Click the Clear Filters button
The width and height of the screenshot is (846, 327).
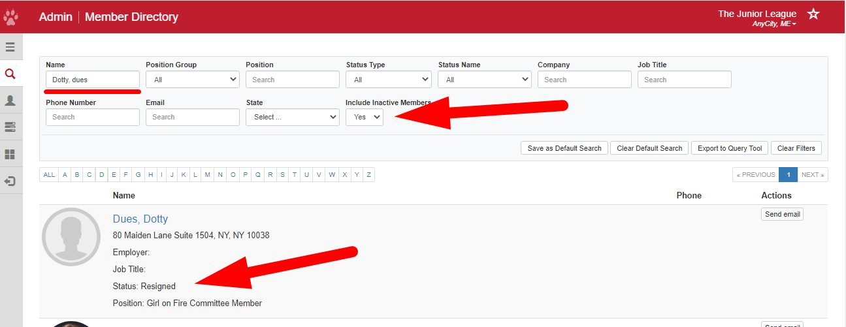(x=796, y=148)
